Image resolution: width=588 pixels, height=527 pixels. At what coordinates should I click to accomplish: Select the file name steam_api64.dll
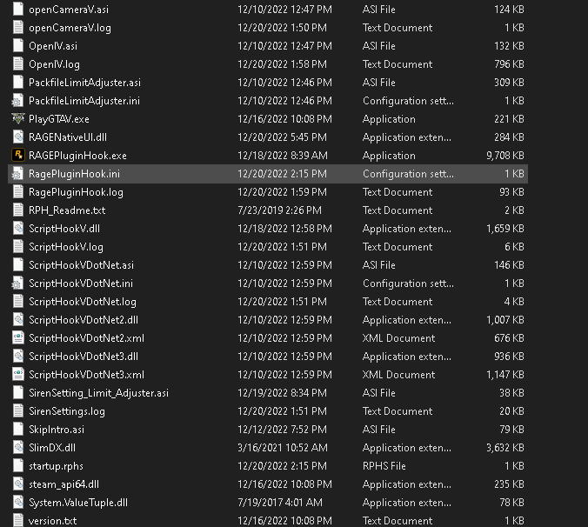[x=64, y=484]
